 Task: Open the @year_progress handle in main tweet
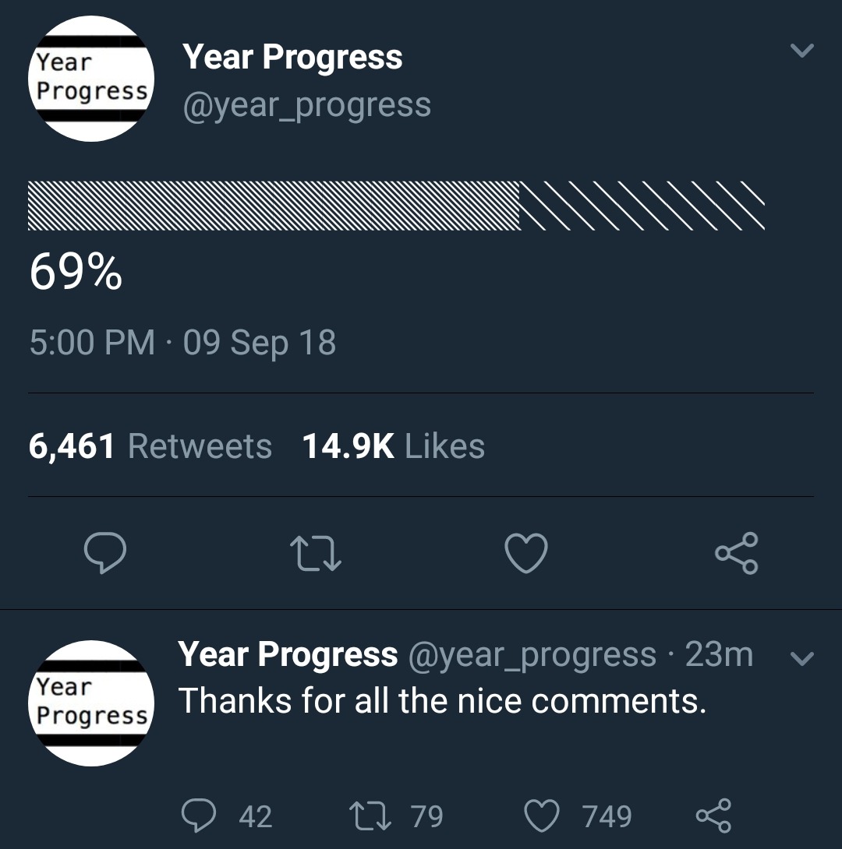point(306,105)
